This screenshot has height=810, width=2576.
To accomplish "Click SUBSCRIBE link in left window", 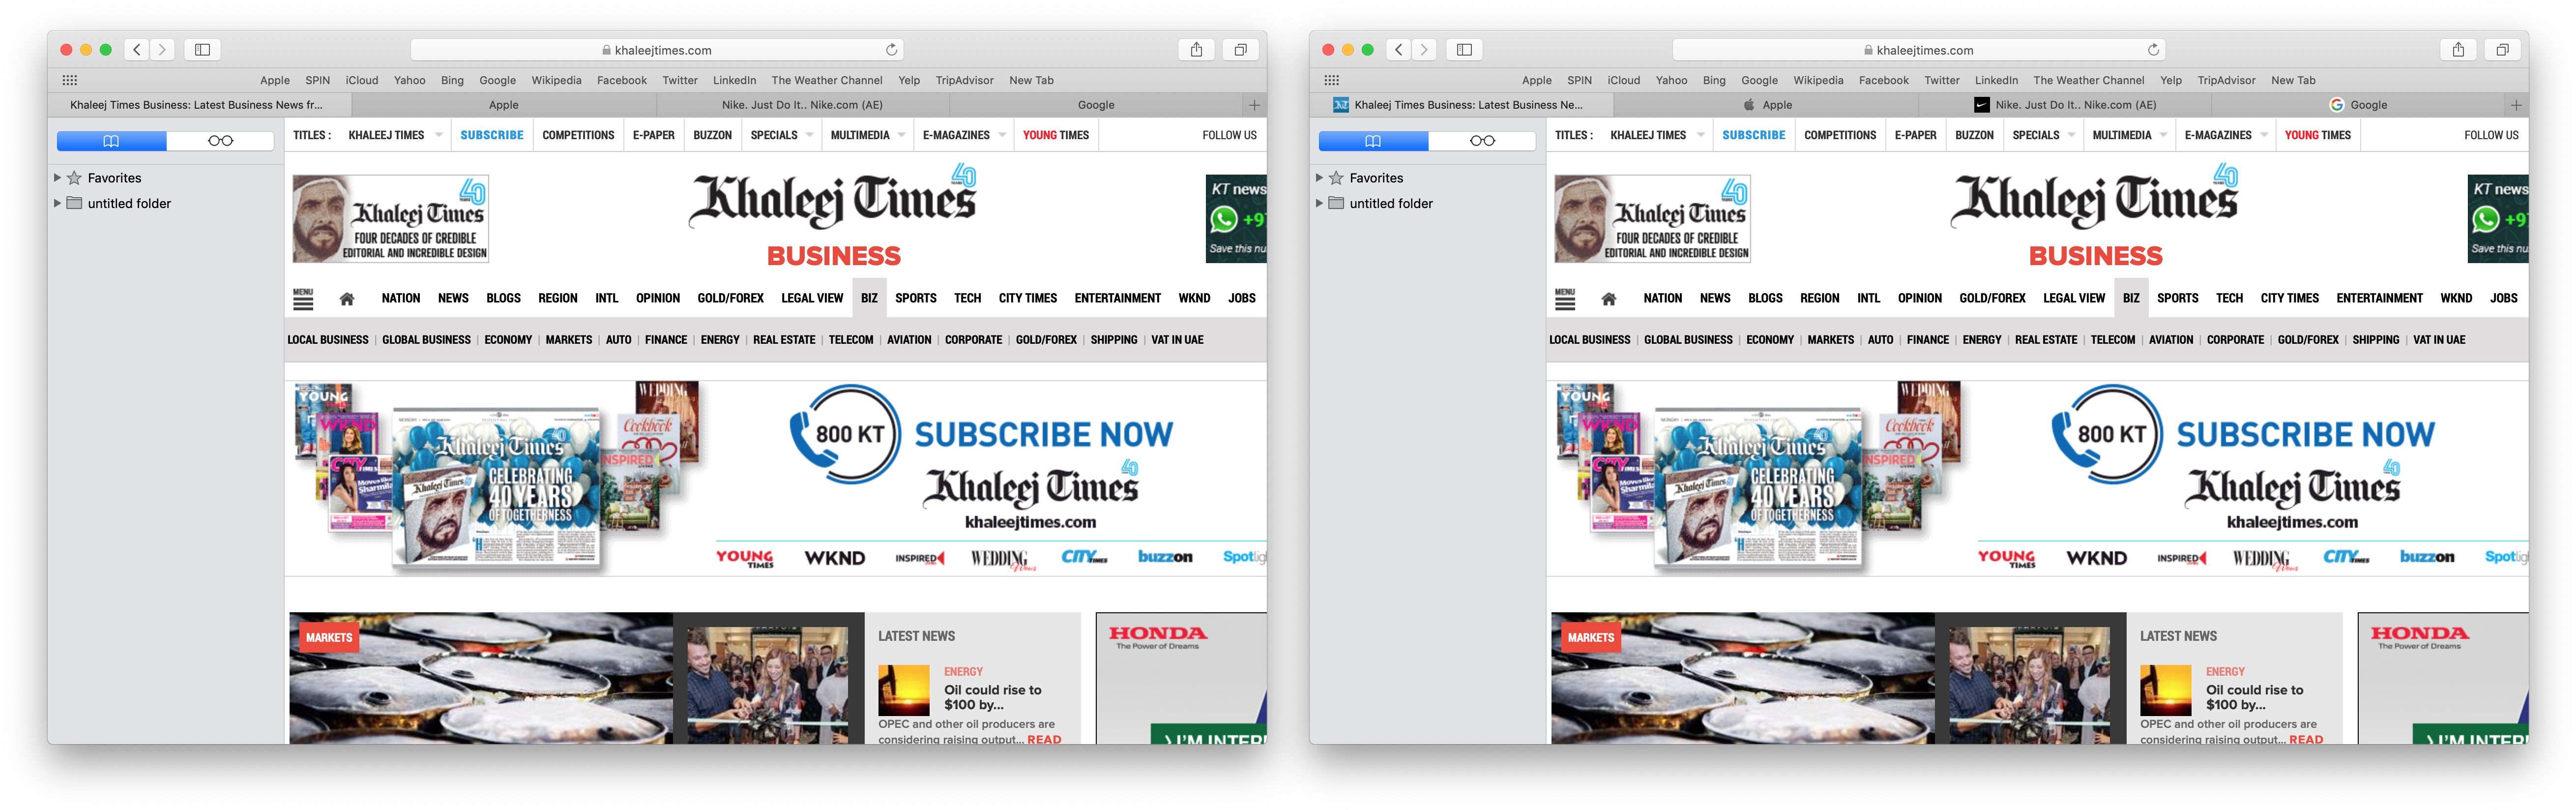I will point(492,135).
